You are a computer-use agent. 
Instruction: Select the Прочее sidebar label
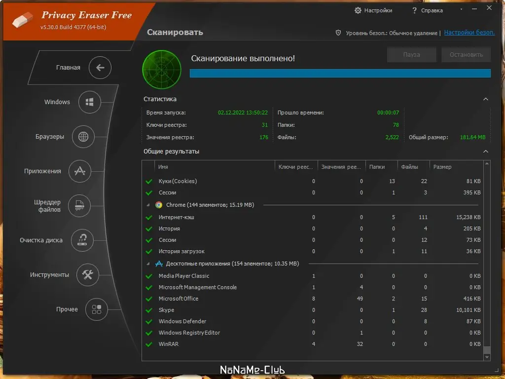(67, 309)
